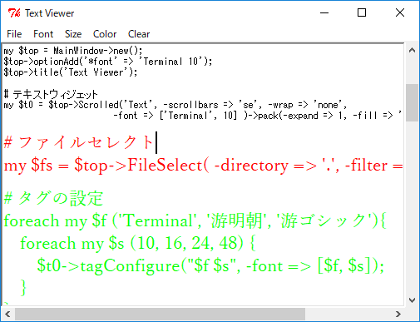
Task: Click the green closing brace line
Action: [23, 288]
